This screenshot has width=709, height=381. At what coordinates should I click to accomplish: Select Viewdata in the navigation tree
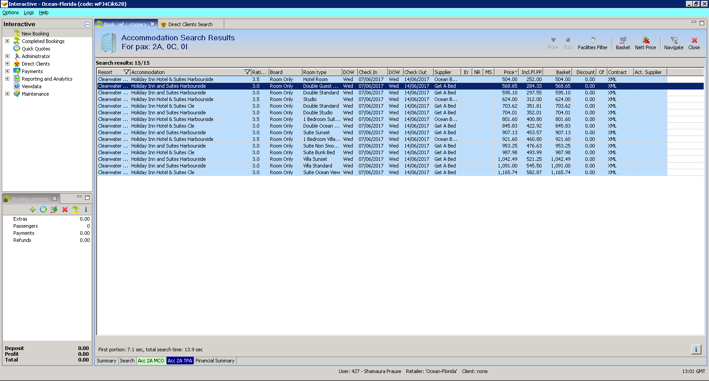(31, 86)
